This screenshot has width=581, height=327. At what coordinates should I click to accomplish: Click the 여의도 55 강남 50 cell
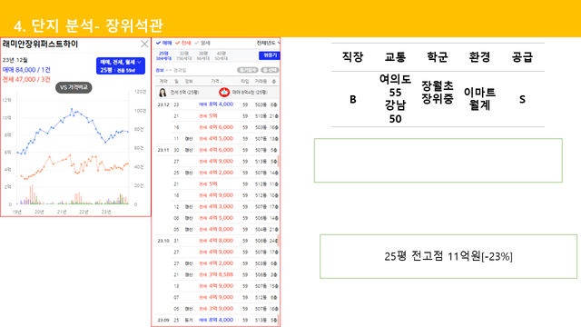pos(395,99)
